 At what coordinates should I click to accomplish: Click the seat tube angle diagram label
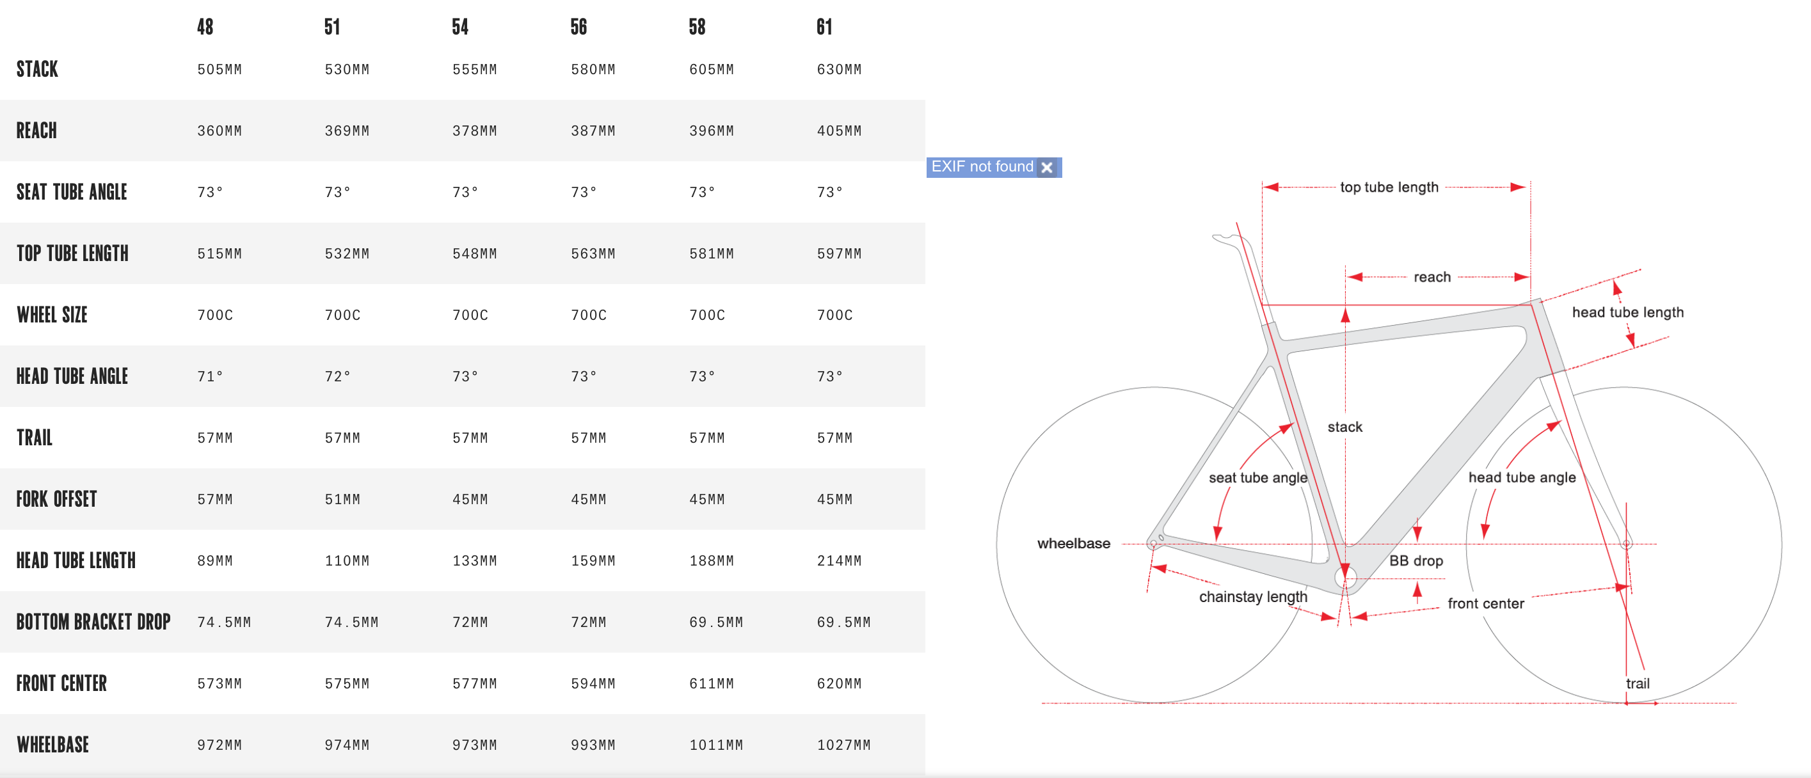[x=1257, y=478]
